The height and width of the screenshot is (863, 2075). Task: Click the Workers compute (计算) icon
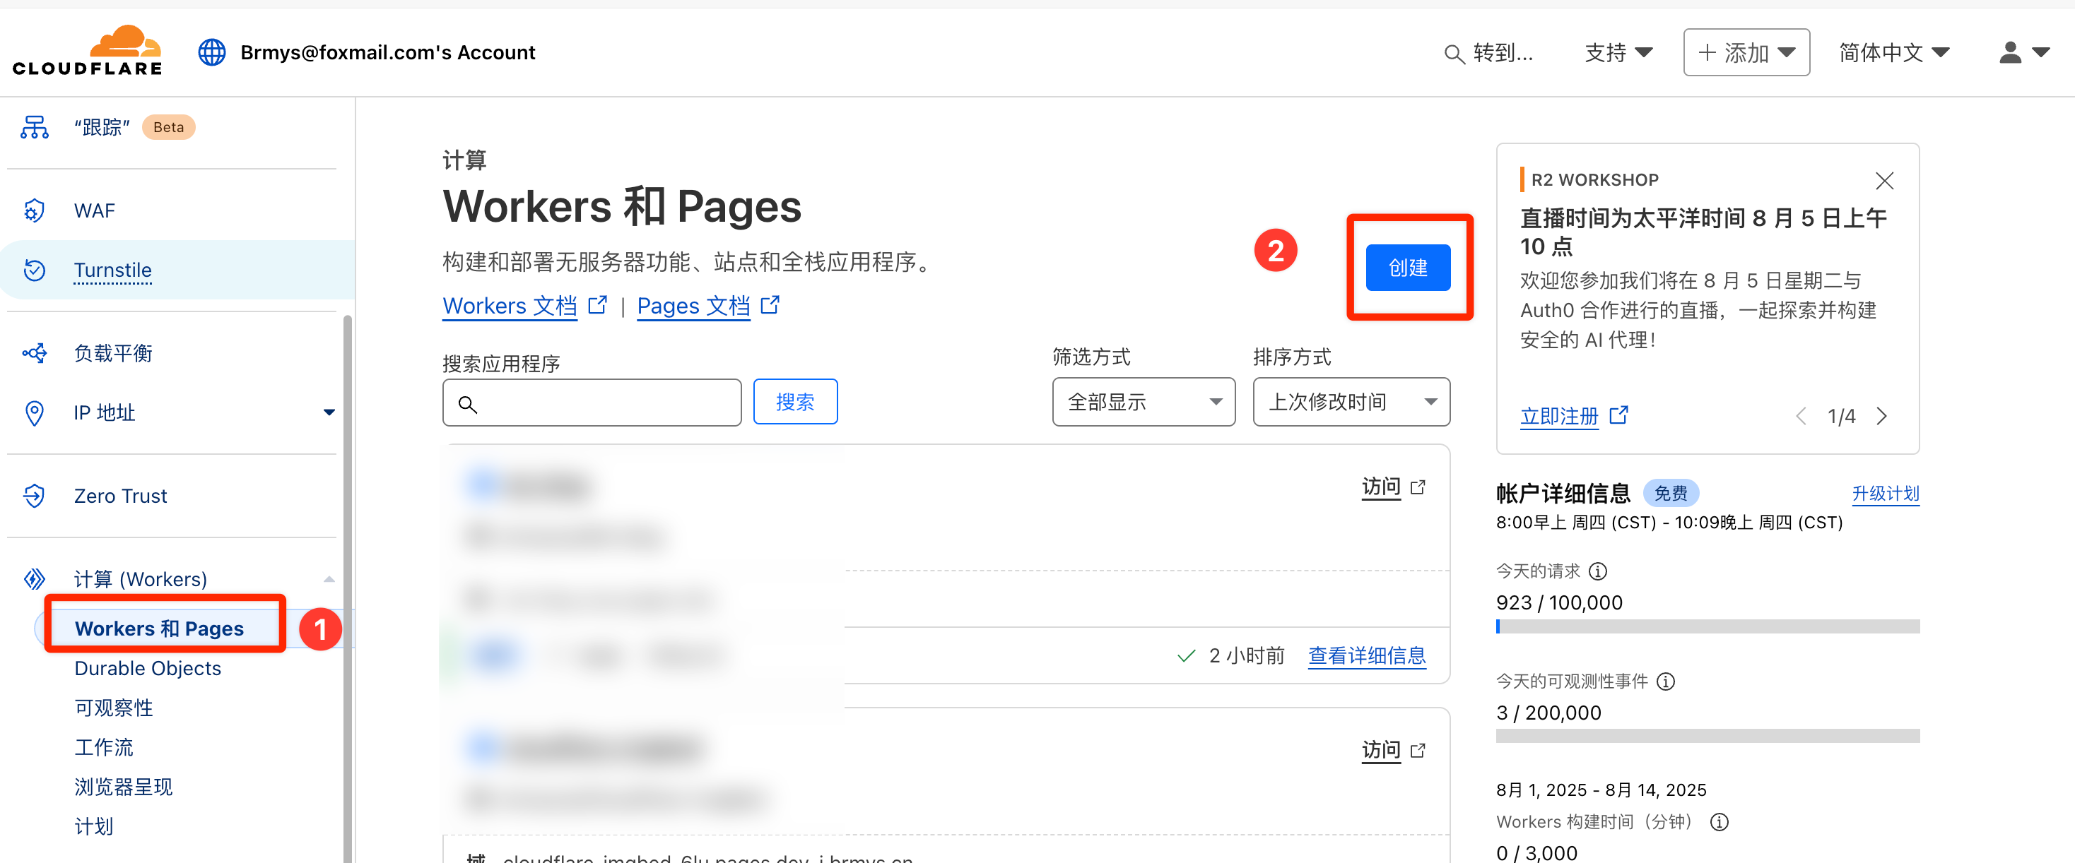[x=35, y=579]
